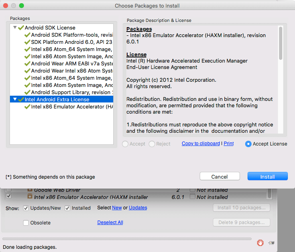Click checkmark icon beside Android Wear ARM EABI

(27, 64)
